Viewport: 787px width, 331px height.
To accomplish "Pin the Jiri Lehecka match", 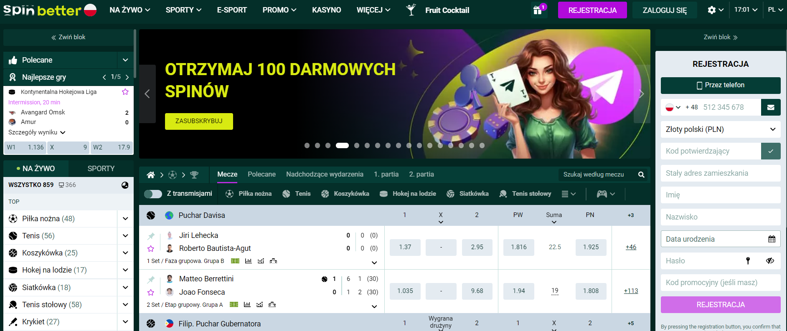I will pyautogui.click(x=151, y=236).
